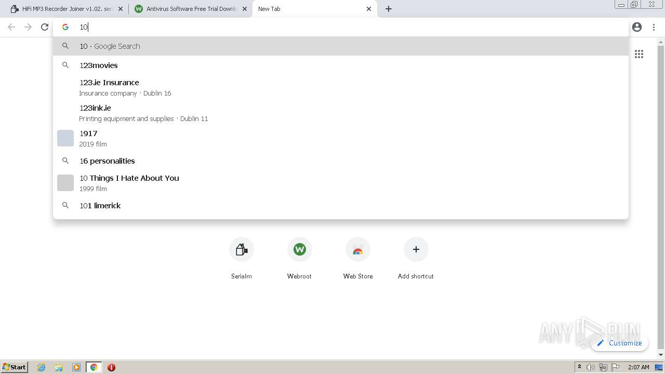This screenshot has width=665, height=374.
Task: Close the New Tab tab
Action: pyautogui.click(x=369, y=9)
